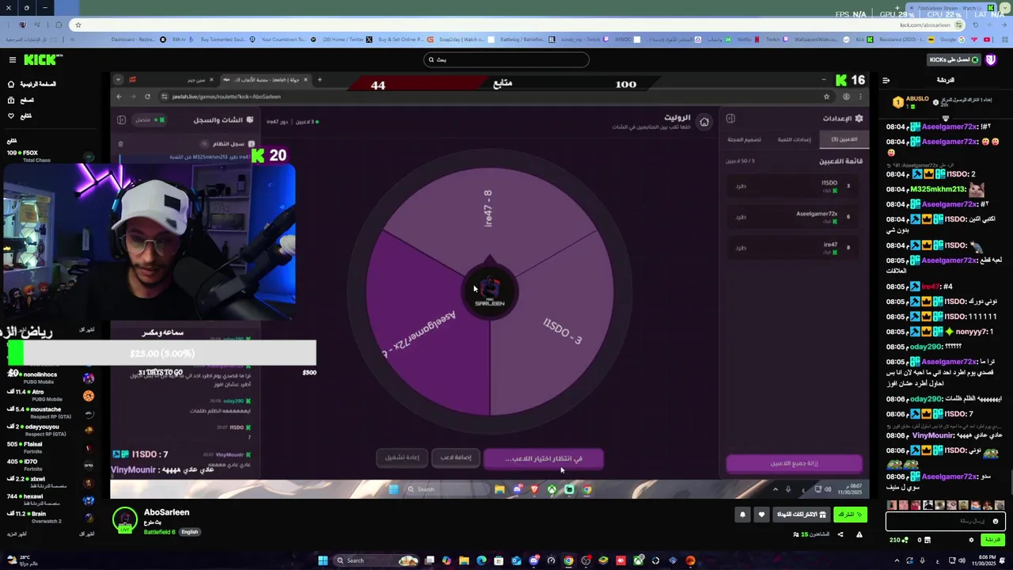Image resolution: width=1013 pixels, height=570 pixels.
Task: Click the replay button under the wheel
Action: pos(402,458)
